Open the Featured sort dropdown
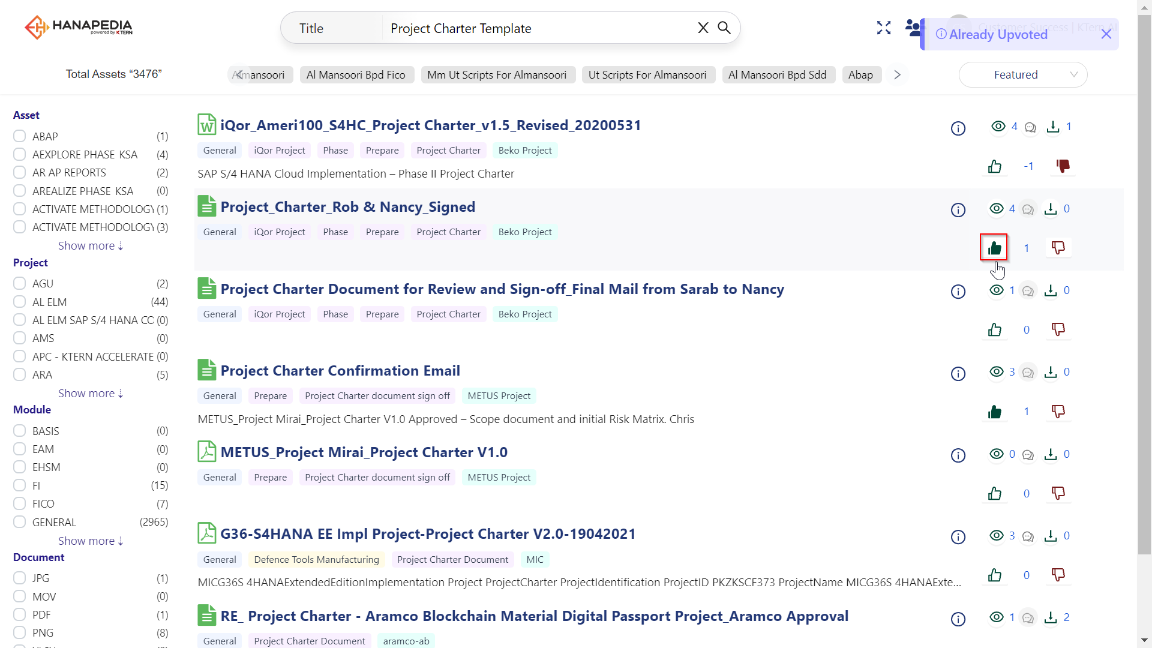 (x=1023, y=75)
